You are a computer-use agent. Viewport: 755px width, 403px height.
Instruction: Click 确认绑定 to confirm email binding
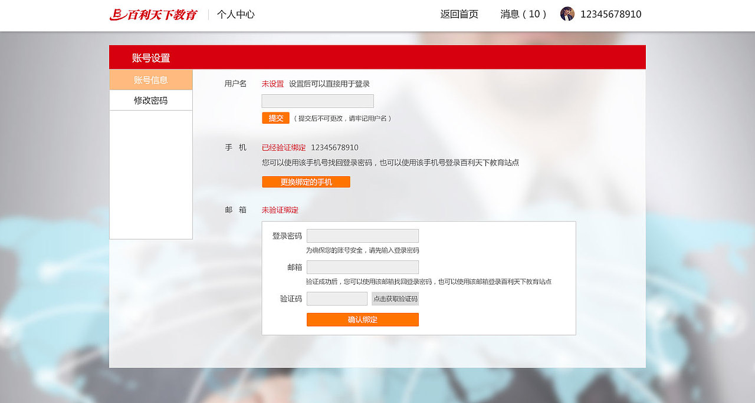(x=362, y=319)
